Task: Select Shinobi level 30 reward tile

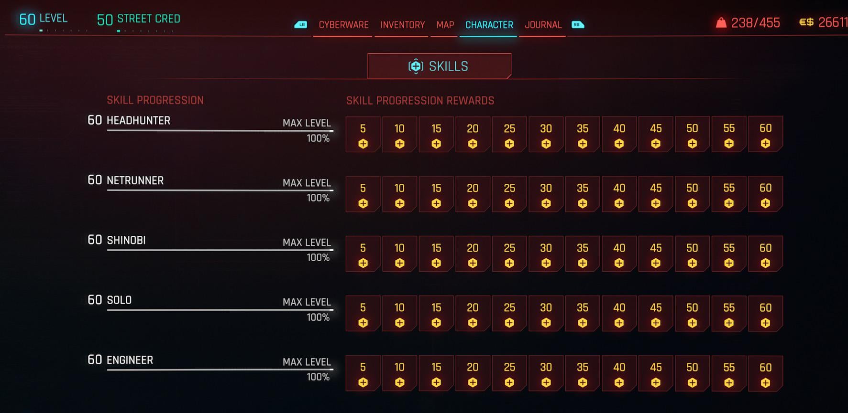Action: (546, 254)
